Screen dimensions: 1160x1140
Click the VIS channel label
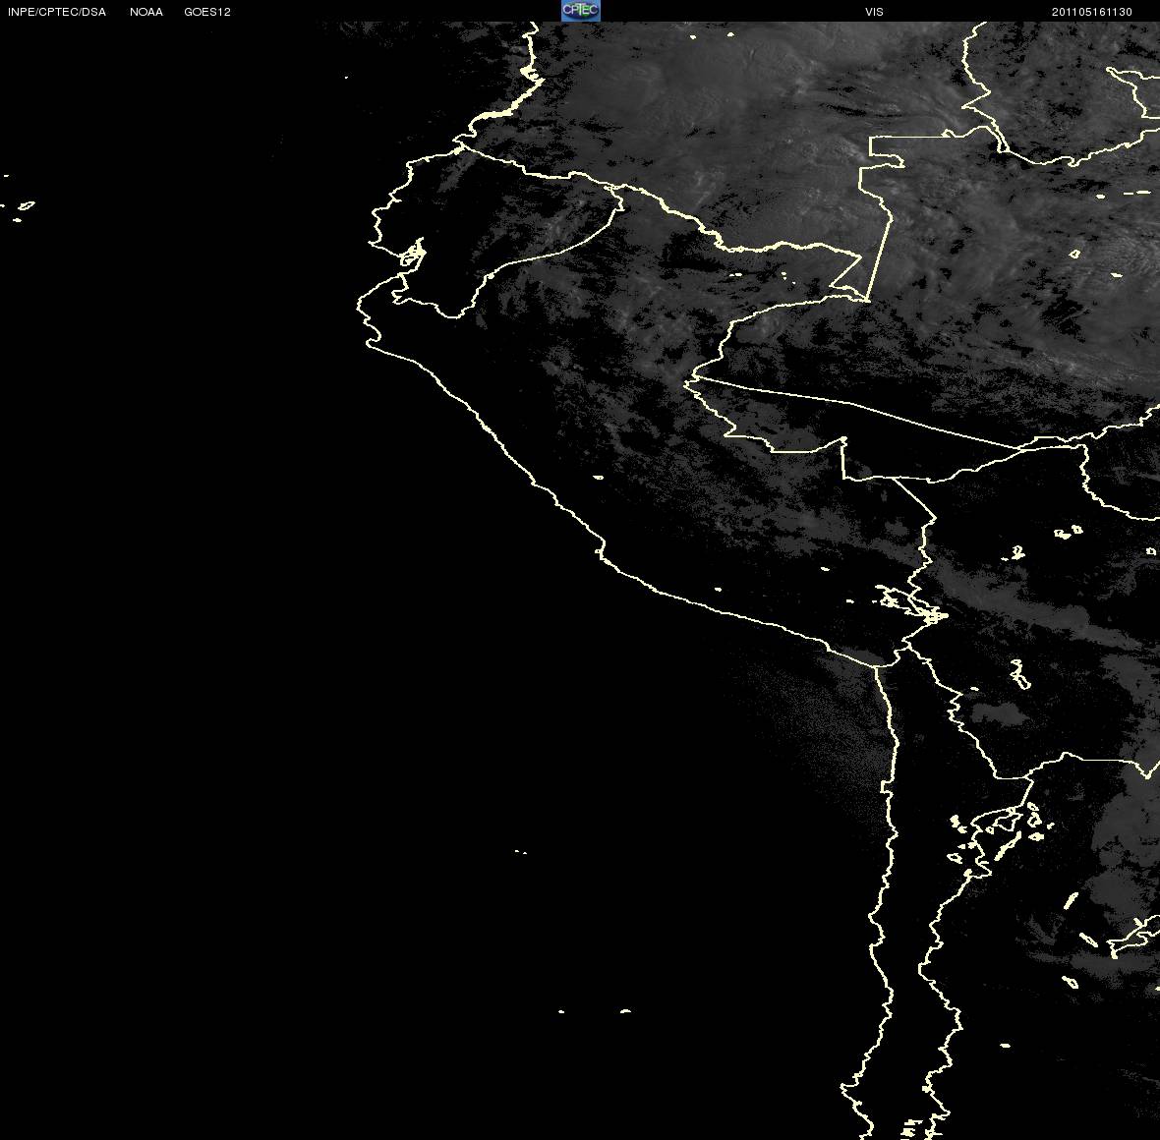[875, 12]
